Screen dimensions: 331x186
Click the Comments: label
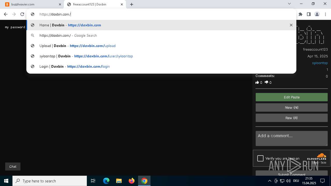[x=265, y=76]
